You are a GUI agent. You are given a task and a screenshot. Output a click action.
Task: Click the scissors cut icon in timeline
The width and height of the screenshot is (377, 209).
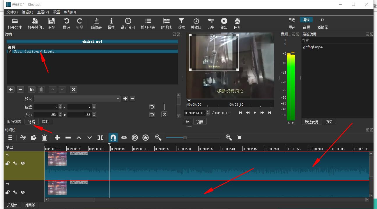click(23, 138)
